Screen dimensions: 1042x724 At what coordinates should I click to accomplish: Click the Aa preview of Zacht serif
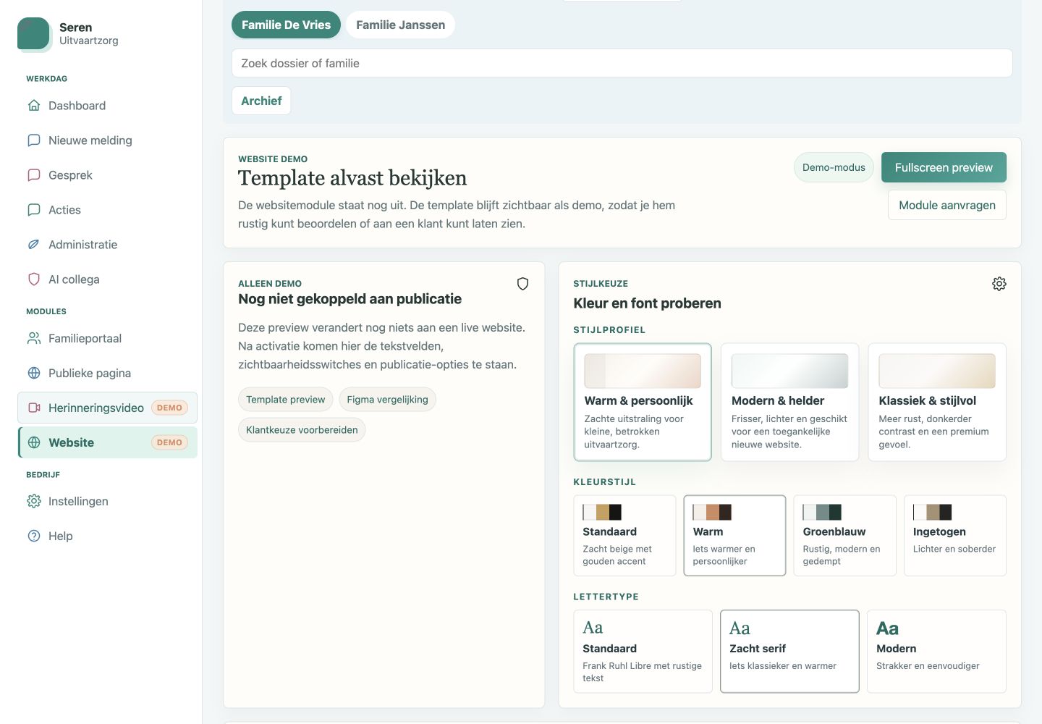[x=740, y=628]
